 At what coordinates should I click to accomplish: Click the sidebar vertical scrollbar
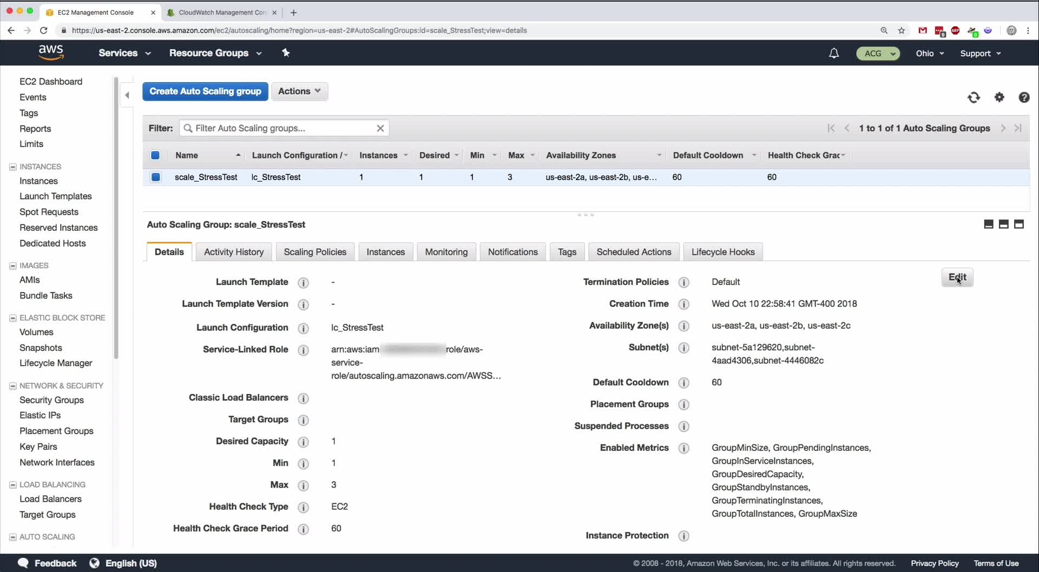pos(116,218)
